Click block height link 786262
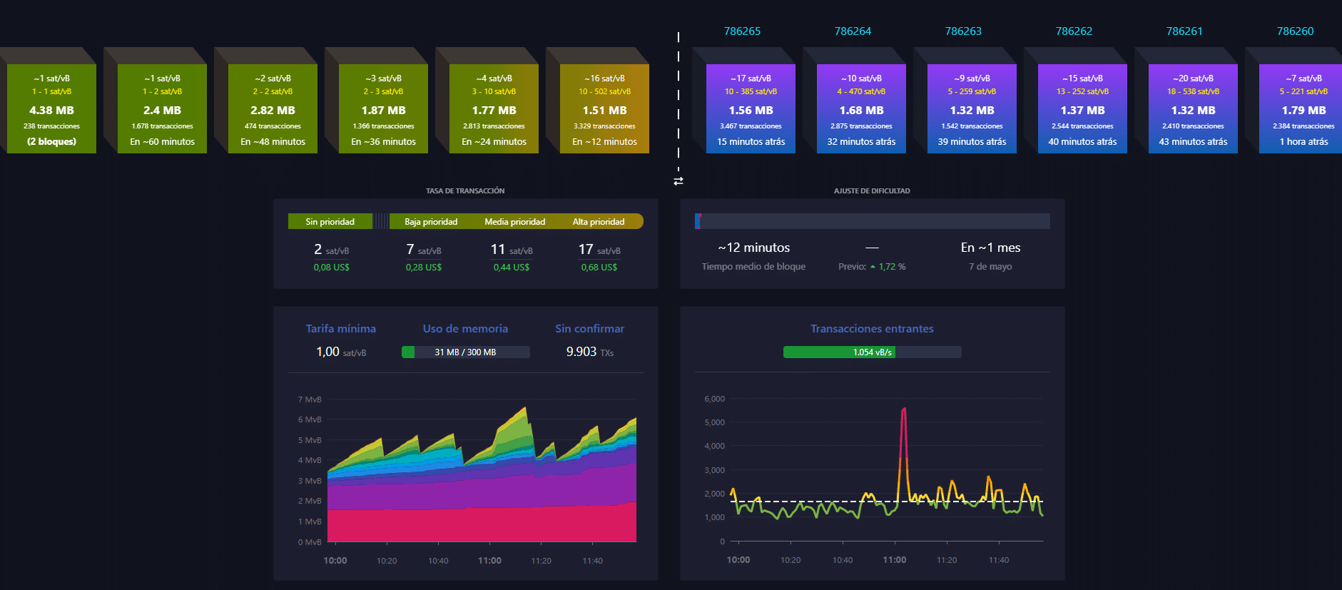 (x=1074, y=31)
